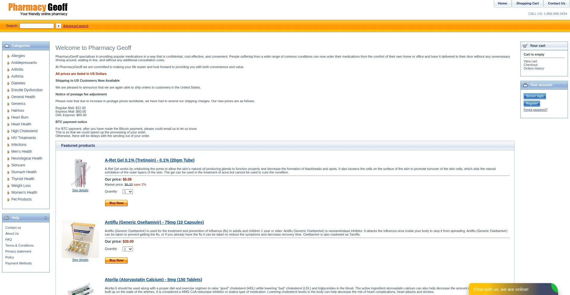Click the arrow bullet beside Allergies

point(8,56)
